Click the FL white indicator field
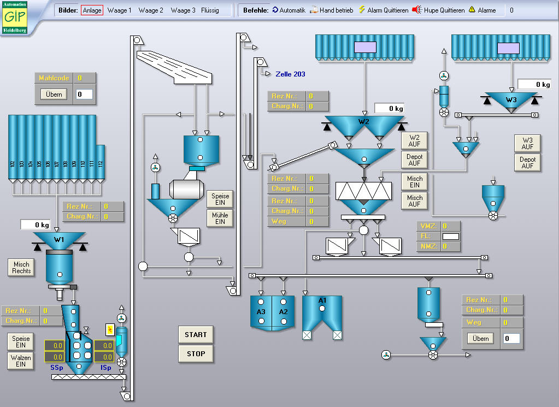This screenshot has height=407, width=559. tap(451, 236)
